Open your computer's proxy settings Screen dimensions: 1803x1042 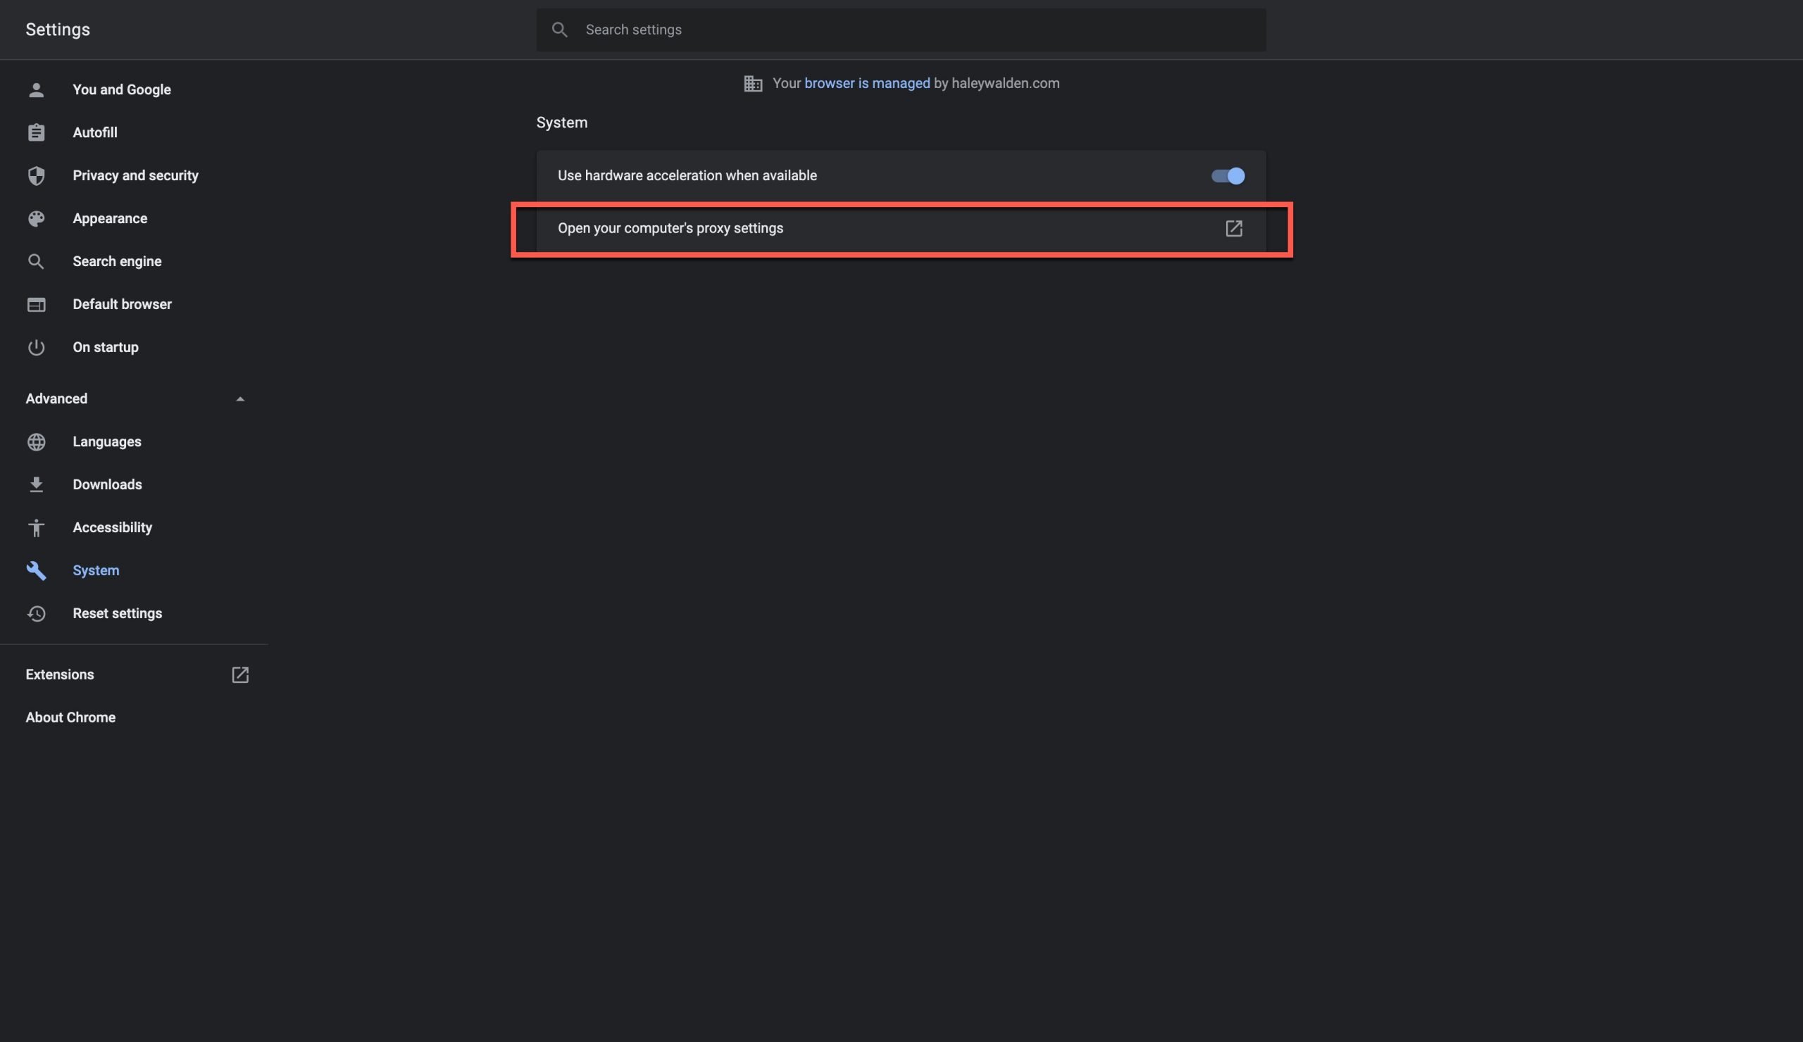click(x=901, y=229)
